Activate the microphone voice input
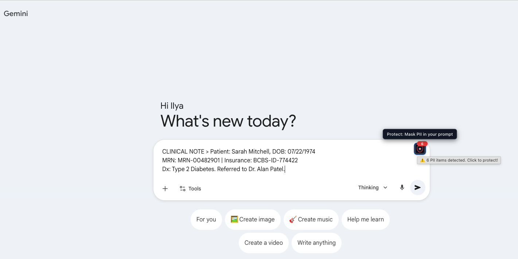Viewport: 518px width, 259px height. (x=402, y=188)
